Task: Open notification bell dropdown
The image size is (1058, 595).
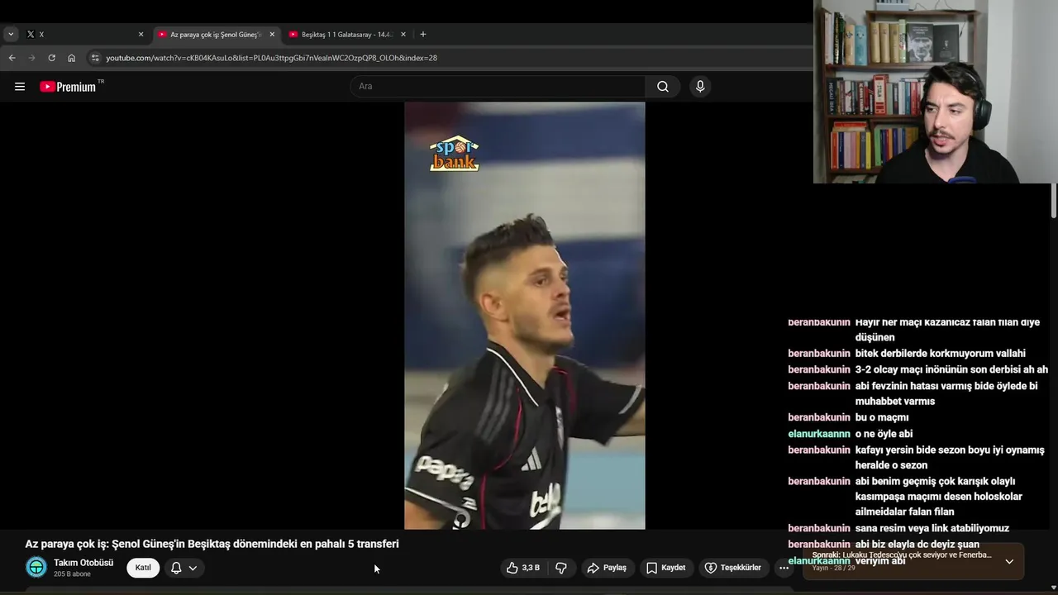Action: coord(183,568)
